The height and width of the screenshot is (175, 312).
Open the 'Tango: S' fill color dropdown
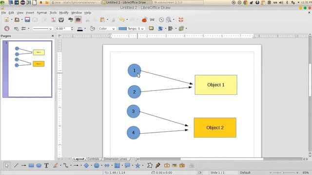(x=131, y=29)
